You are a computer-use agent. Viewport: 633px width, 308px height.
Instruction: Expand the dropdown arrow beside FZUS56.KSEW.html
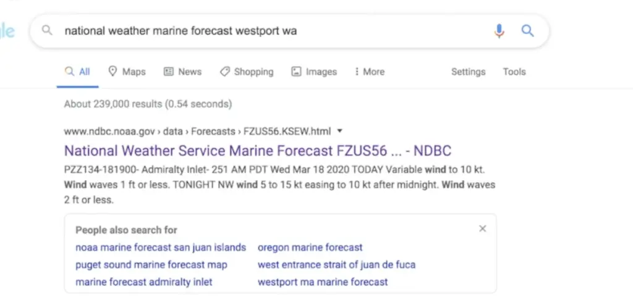coord(339,131)
